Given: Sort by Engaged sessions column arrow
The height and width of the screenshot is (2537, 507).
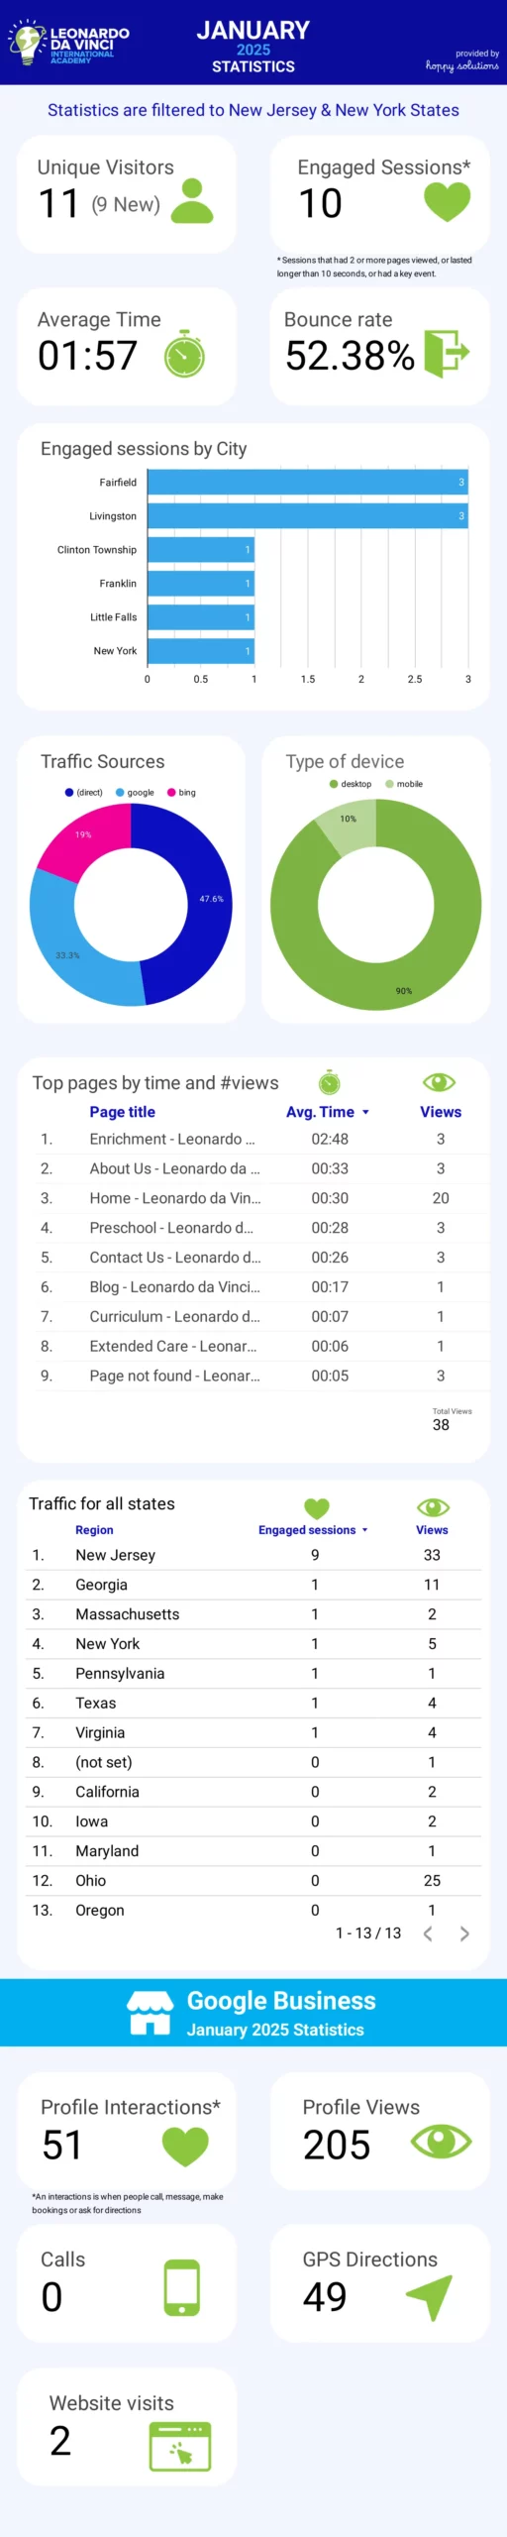Looking at the screenshot, I should coord(364,1529).
